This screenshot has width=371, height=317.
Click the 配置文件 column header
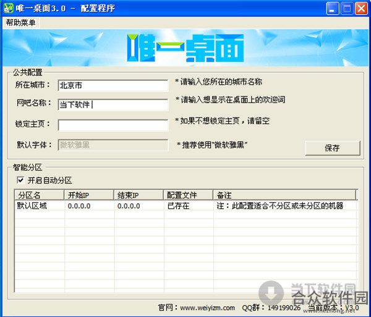tap(189, 195)
